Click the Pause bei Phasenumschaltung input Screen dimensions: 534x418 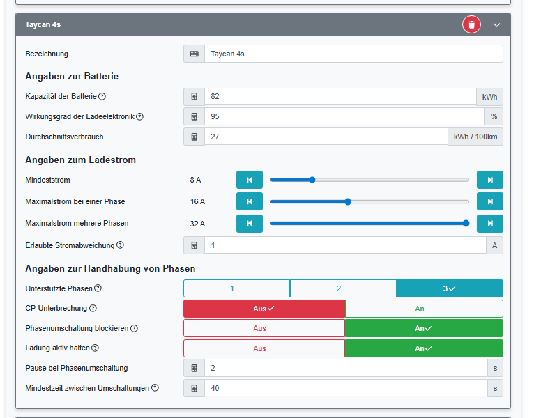click(346, 368)
